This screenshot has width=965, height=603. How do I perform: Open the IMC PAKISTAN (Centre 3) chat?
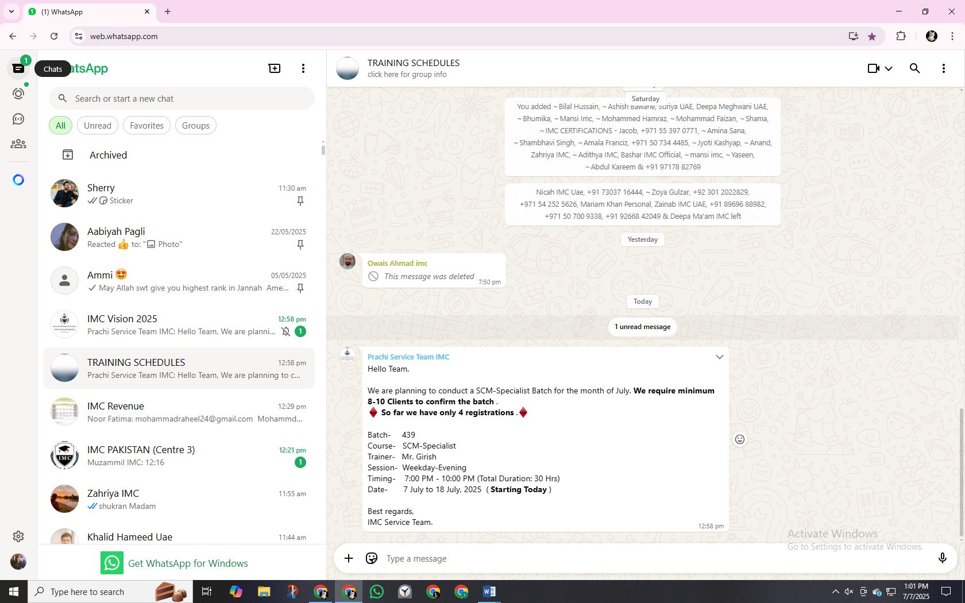click(x=179, y=455)
